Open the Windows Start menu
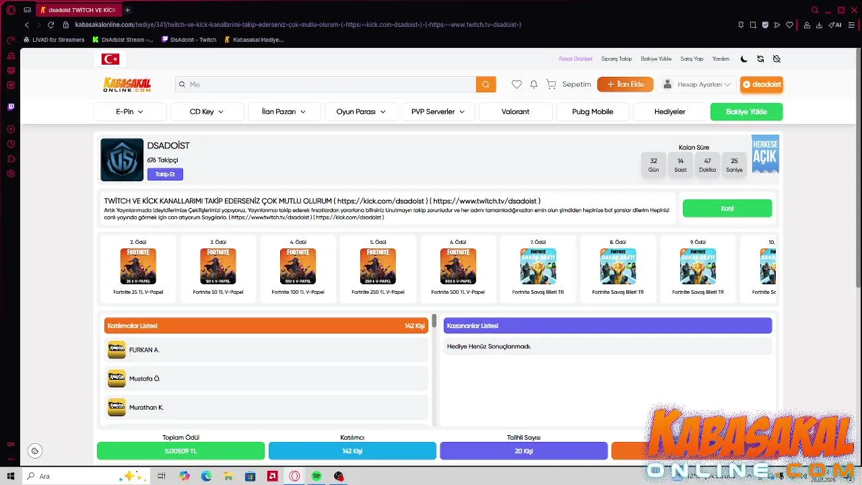The image size is (862, 485). coord(11,476)
